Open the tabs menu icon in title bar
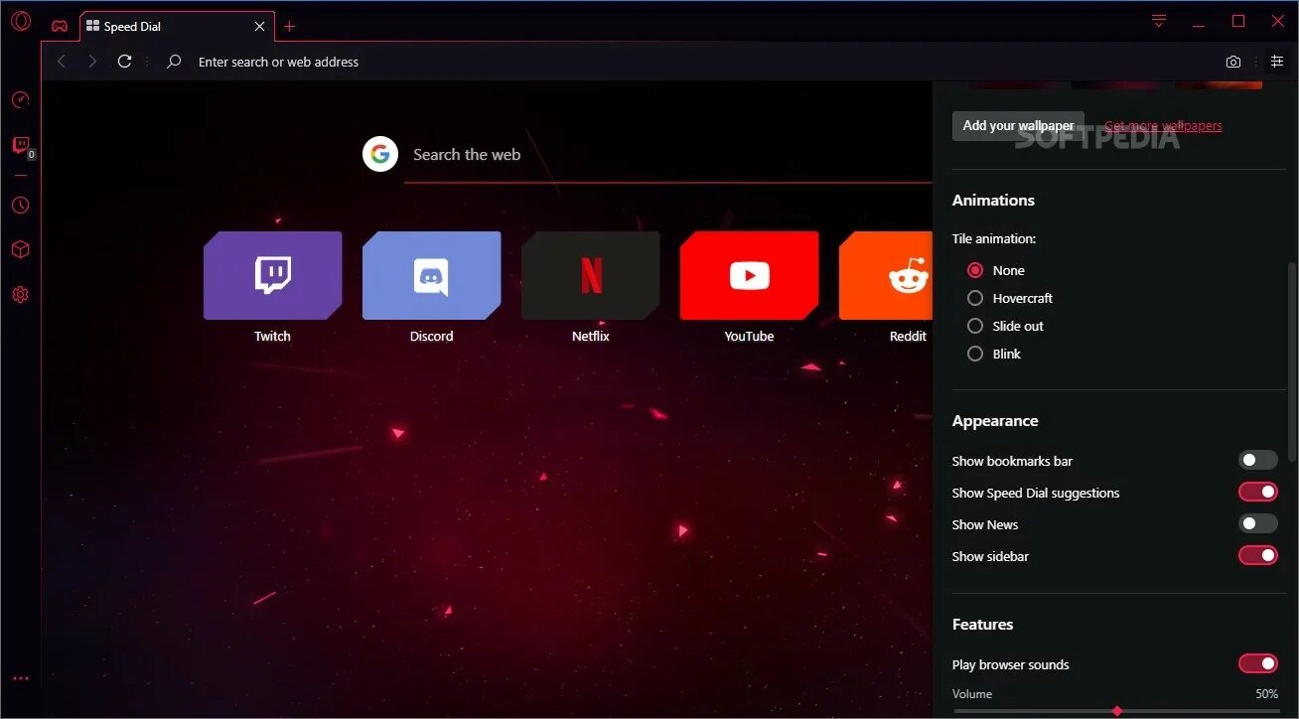Image resolution: width=1299 pixels, height=719 pixels. (x=1159, y=21)
